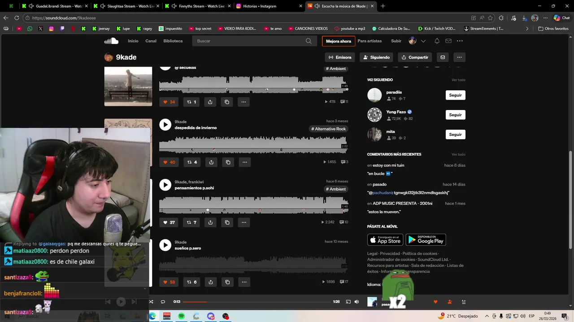The height and width of the screenshot is (322, 574).
Task: Click the envelope button on 9kade's profile
Action: (443, 57)
